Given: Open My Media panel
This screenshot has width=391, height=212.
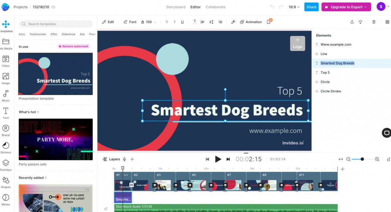Looking at the screenshot, I should tap(6, 44).
